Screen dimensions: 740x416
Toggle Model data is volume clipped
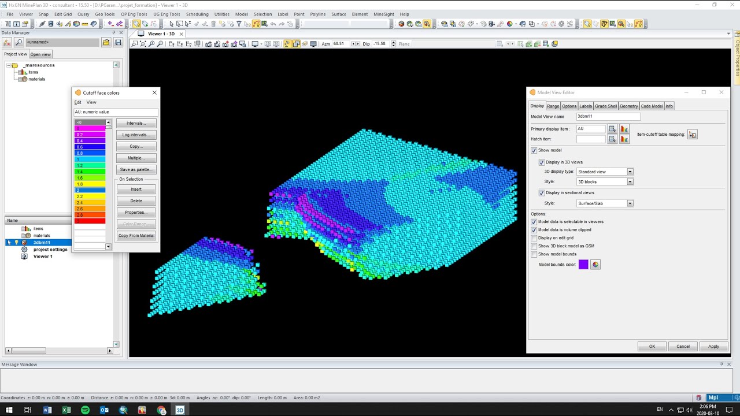(534, 230)
